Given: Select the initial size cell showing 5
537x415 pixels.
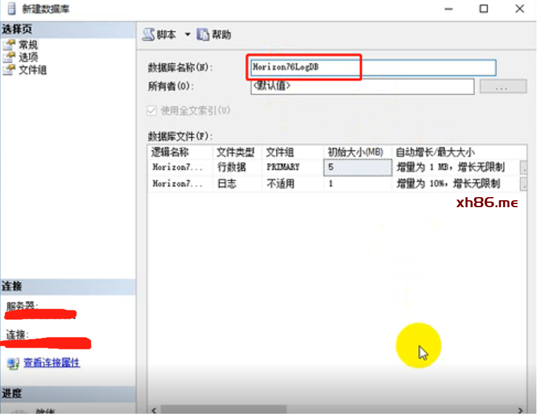Looking at the screenshot, I should tap(357, 168).
